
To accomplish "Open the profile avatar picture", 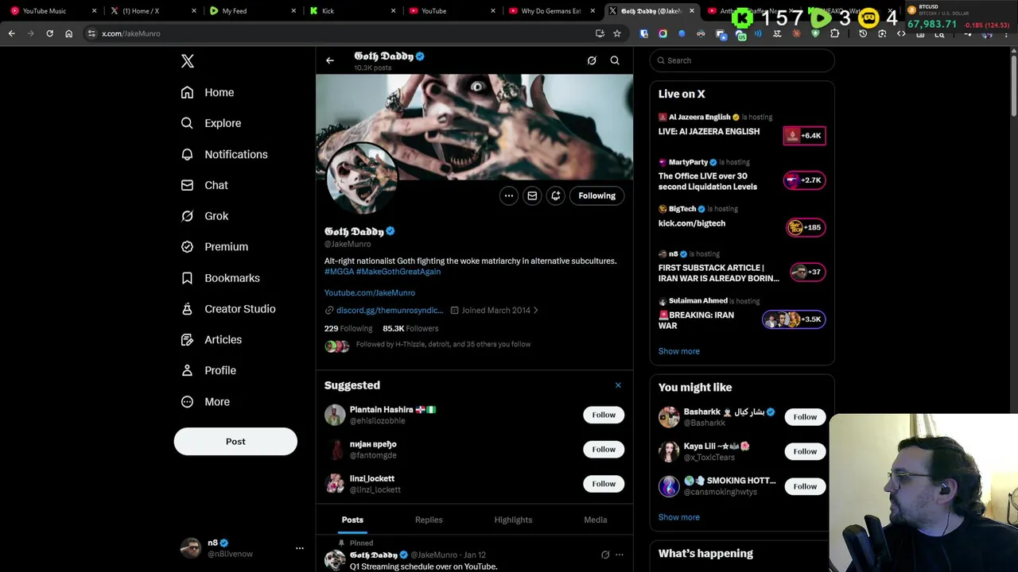I will (x=362, y=179).
